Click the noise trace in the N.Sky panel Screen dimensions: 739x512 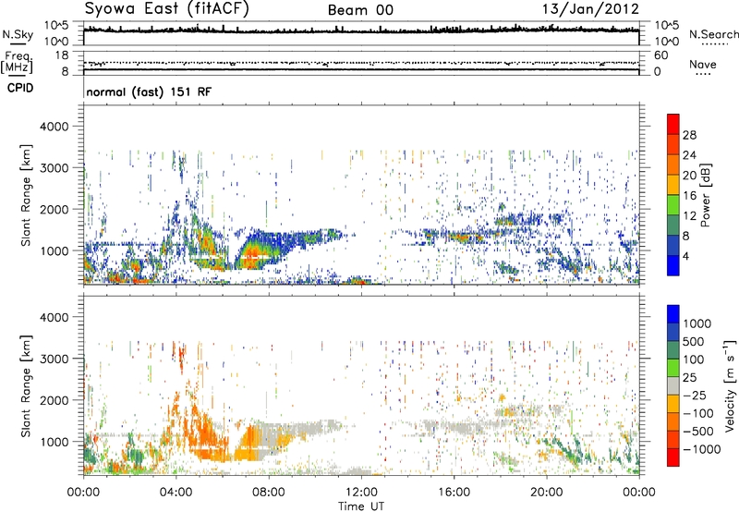coord(361,30)
